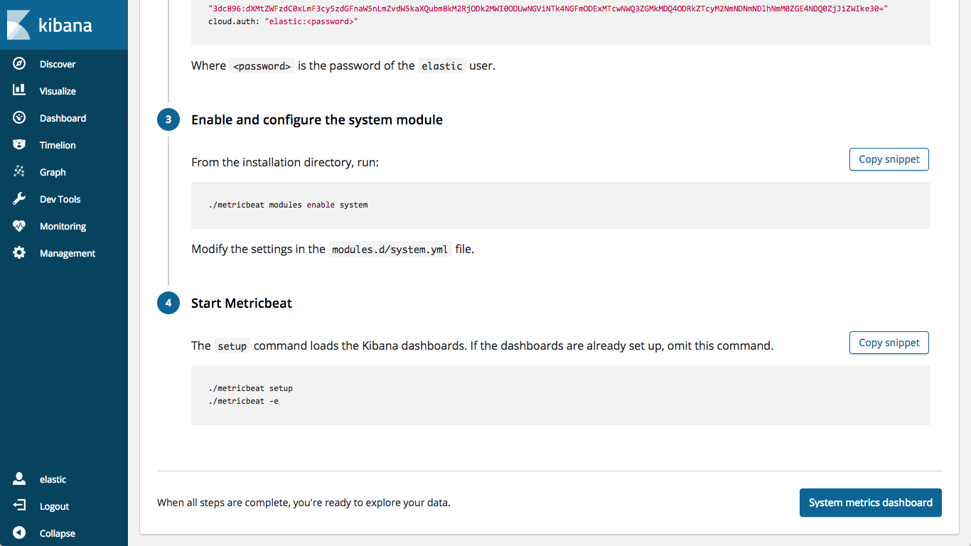Click the long cloud.id encoded string

point(548,9)
